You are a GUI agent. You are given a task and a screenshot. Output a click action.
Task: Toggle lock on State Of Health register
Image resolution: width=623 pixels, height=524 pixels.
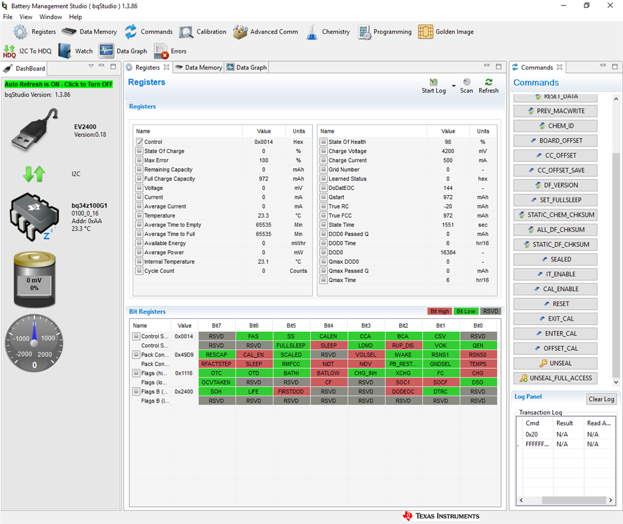(323, 142)
